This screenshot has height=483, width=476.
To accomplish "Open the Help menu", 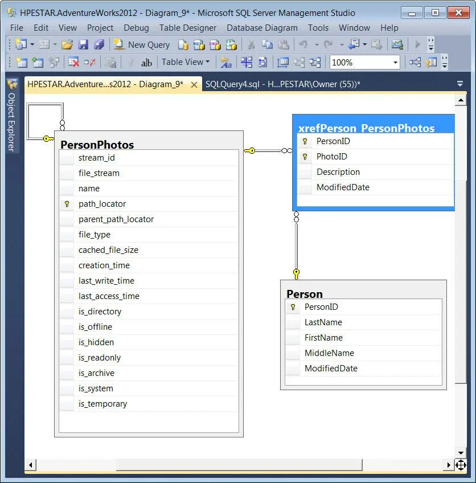I will [x=389, y=28].
